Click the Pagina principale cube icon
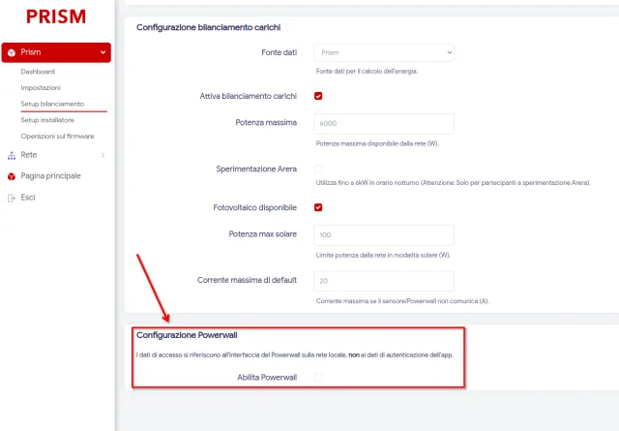The width and height of the screenshot is (619, 431). point(11,176)
